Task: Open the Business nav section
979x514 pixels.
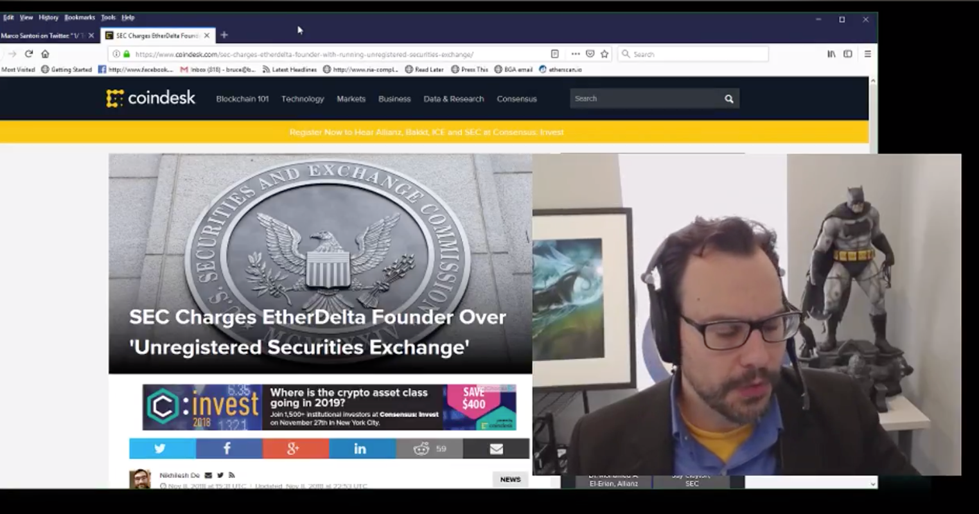Action: (x=394, y=99)
